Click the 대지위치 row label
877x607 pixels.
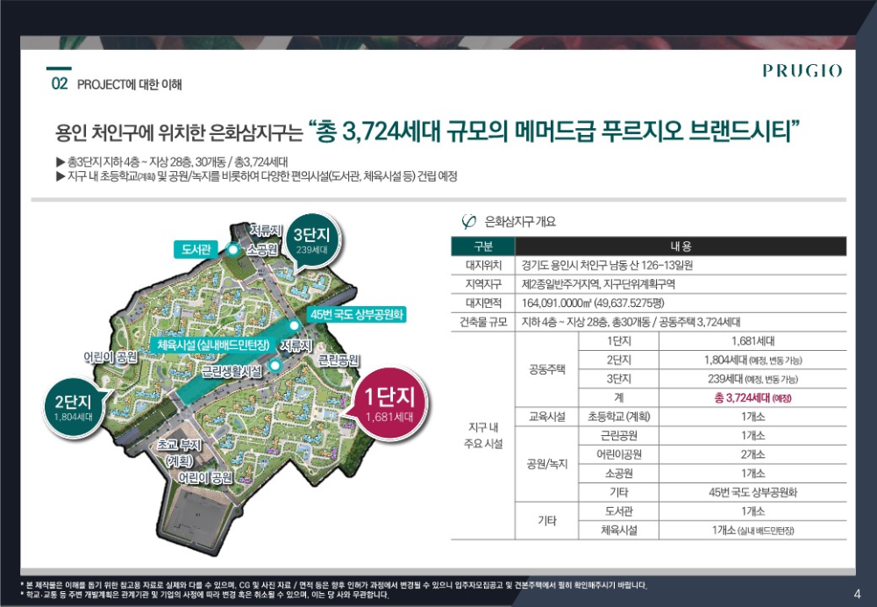point(483,265)
